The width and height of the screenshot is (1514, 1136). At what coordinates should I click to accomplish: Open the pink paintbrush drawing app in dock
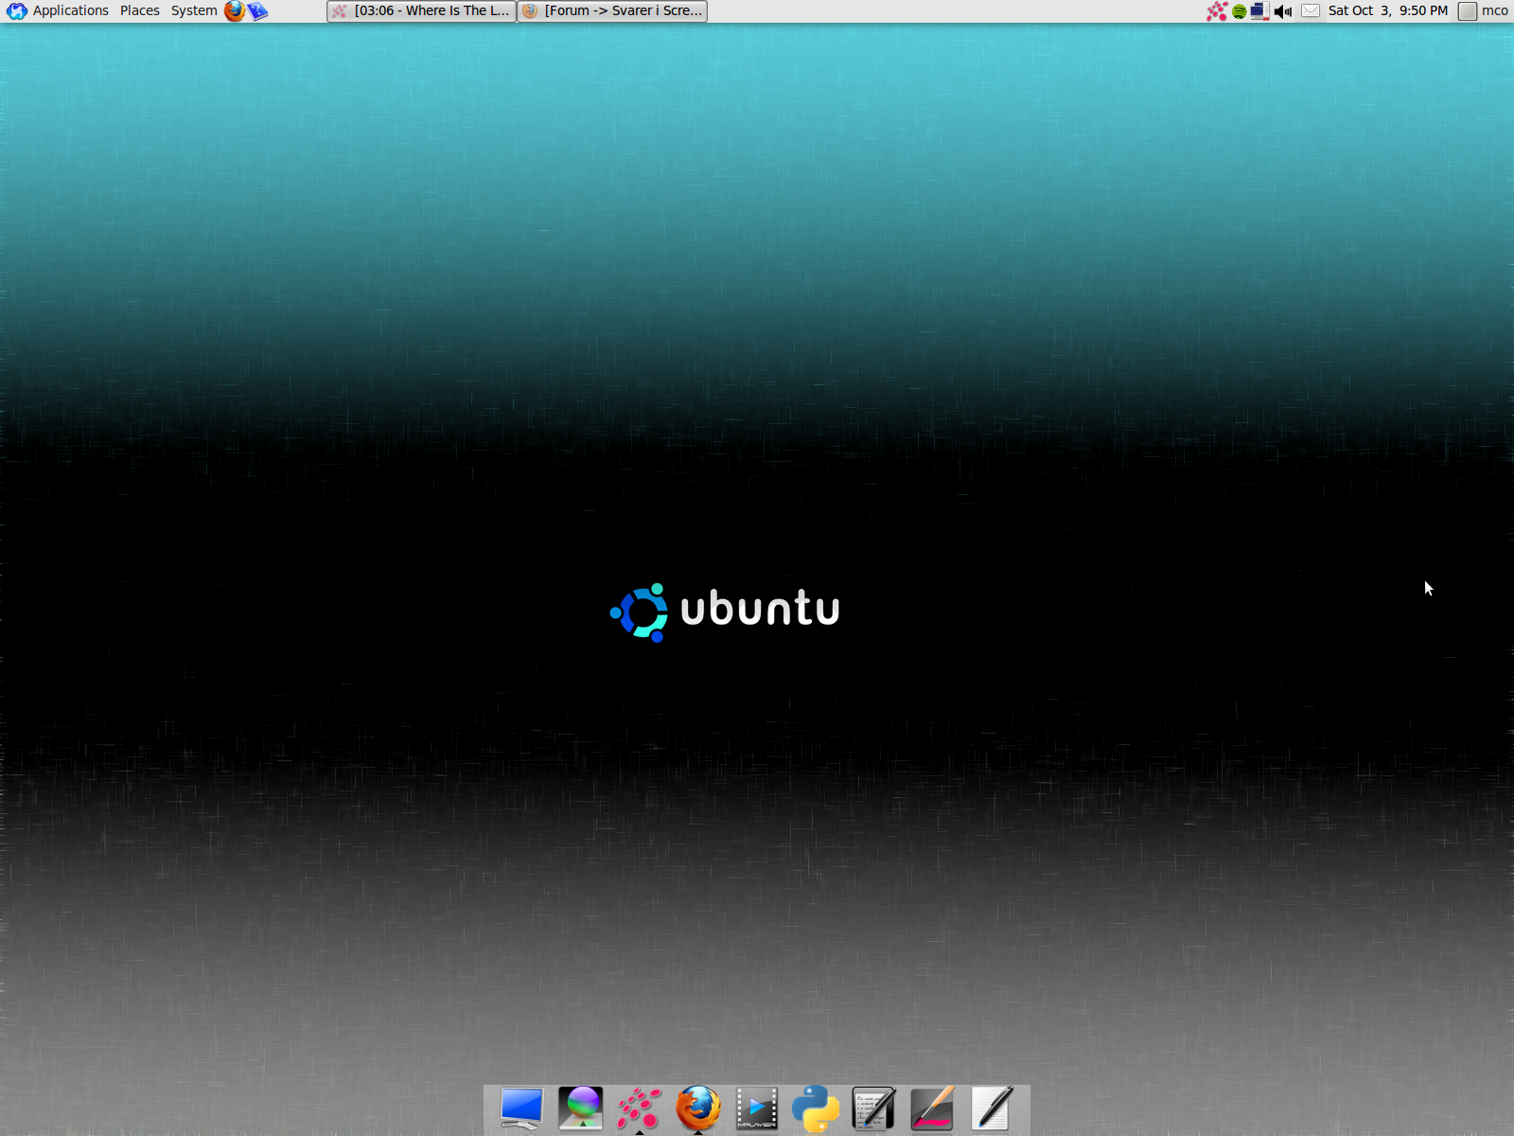coord(933,1109)
